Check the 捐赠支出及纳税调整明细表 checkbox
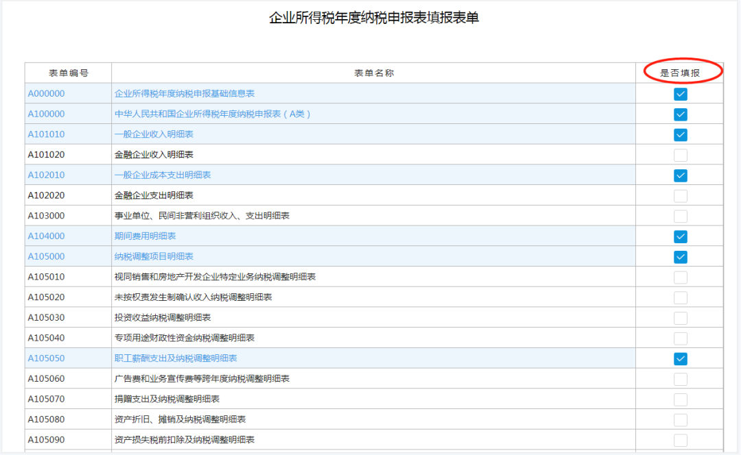 [680, 399]
